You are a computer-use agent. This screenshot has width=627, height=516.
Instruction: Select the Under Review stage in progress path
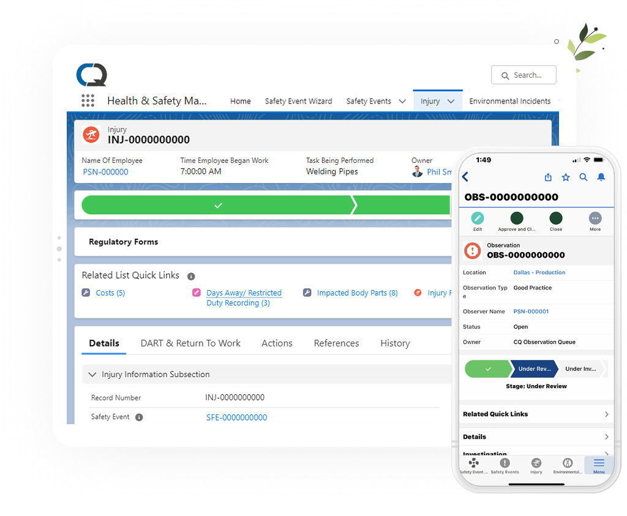pos(535,370)
